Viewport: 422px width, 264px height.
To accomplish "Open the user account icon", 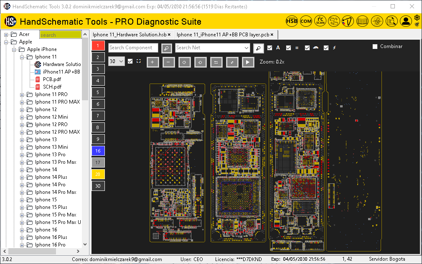I will [x=406, y=21].
